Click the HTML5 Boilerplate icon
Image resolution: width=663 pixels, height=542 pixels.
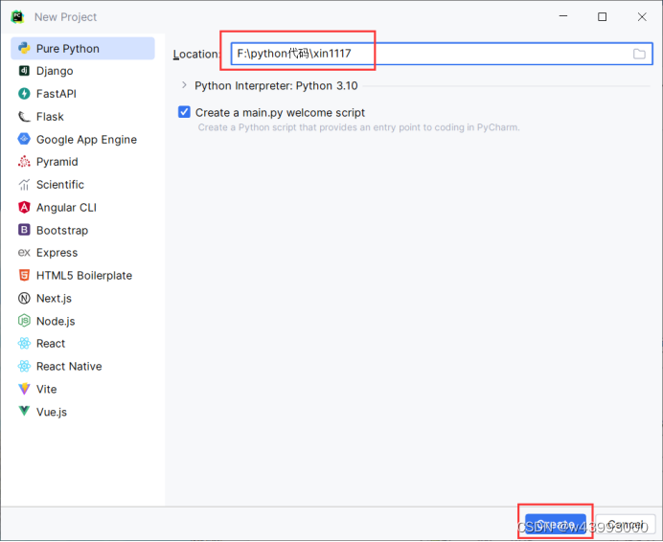[x=24, y=275]
